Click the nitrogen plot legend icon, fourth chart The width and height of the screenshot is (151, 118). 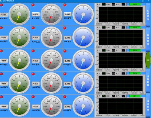tap(123, 73)
